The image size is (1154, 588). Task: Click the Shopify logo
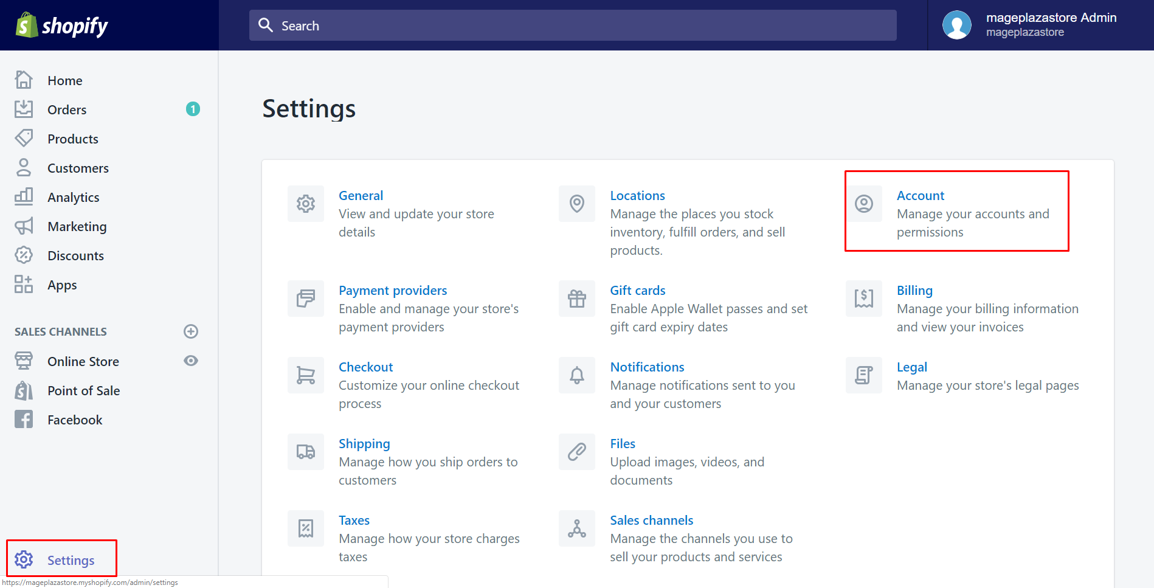(61, 26)
